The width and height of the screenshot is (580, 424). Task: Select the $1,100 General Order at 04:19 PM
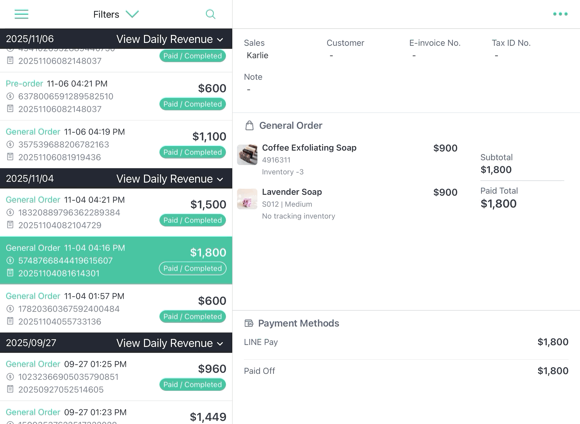[116, 144]
